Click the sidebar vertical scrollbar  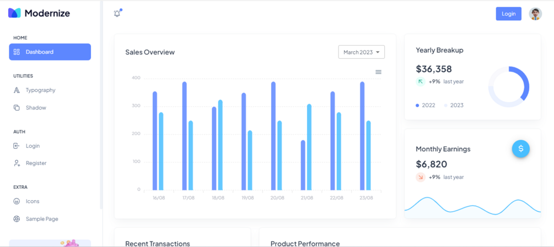pos(100,105)
